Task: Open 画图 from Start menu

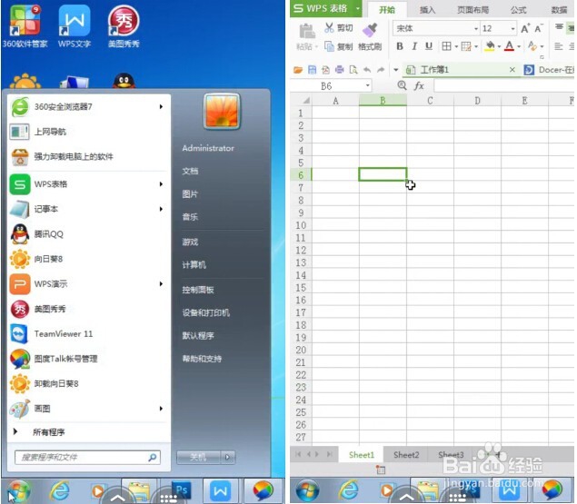Action: 87,409
